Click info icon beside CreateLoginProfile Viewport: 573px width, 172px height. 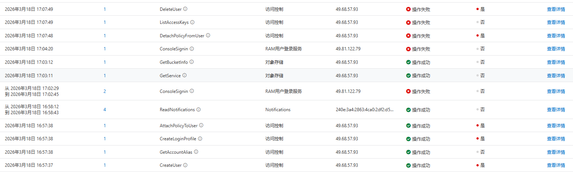200,139
